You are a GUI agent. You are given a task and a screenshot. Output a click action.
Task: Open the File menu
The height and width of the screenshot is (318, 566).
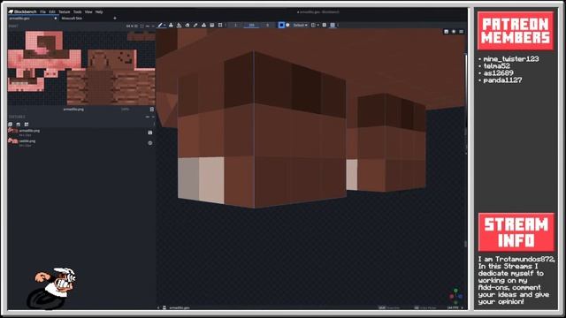click(x=43, y=11)
